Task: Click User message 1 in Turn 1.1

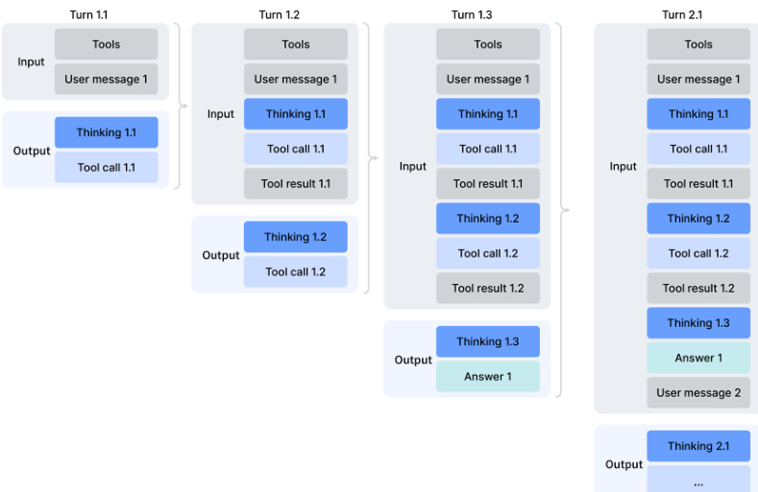Action: point(107,79)
